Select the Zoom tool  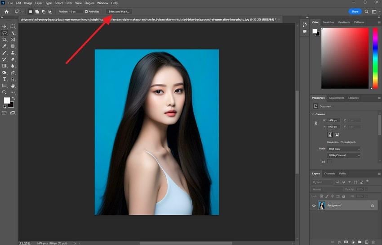4,92
